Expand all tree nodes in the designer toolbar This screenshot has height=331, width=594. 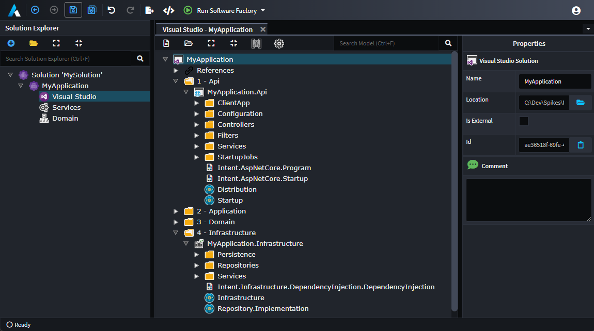pyautogui.click(x=211, y=43)
